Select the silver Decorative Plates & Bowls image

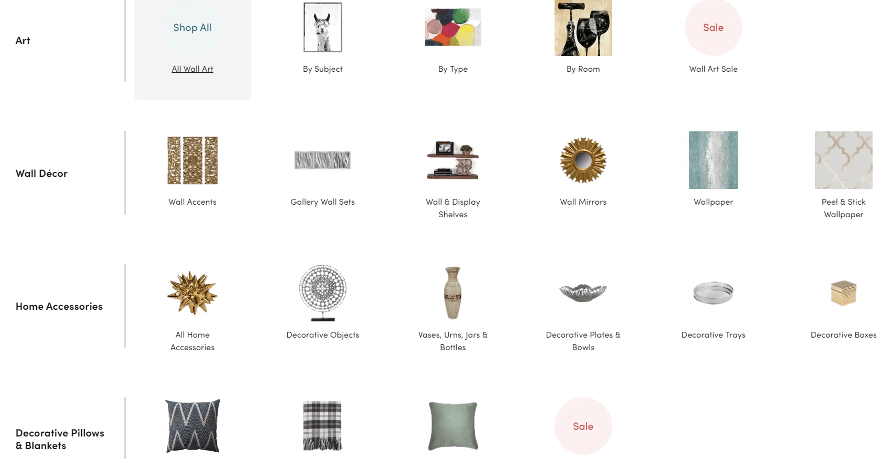(583, 293)
